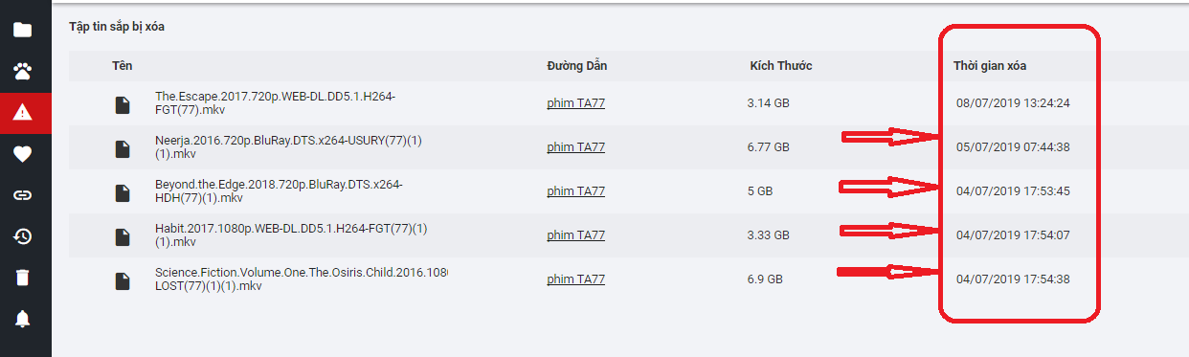Click file icon beside Neerja.2016 file
Viewport: 1189px width, 357px height.
coord(122,147)
